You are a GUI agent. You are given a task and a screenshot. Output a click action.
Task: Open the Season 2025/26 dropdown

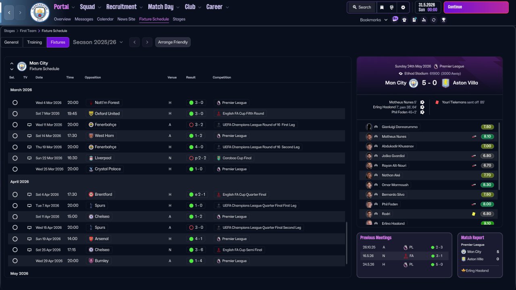click(98, 42)
